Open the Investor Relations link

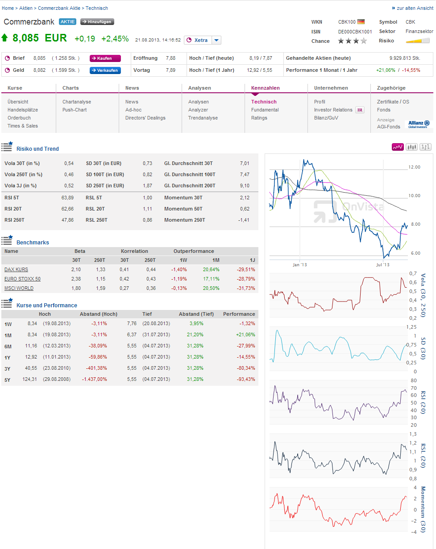coord(333,110)
